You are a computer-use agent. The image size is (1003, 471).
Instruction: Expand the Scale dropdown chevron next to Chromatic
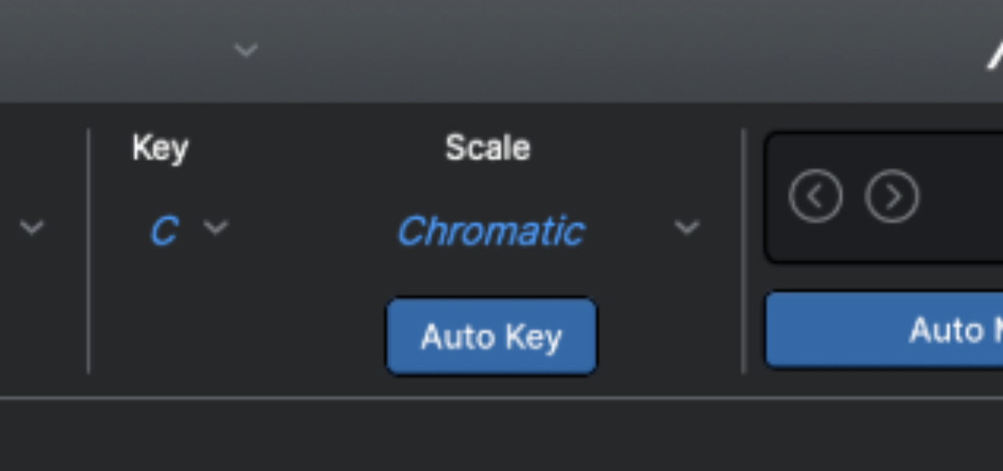(x=687, y=227)
